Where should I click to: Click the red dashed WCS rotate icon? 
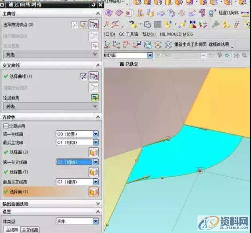(127, 44)
